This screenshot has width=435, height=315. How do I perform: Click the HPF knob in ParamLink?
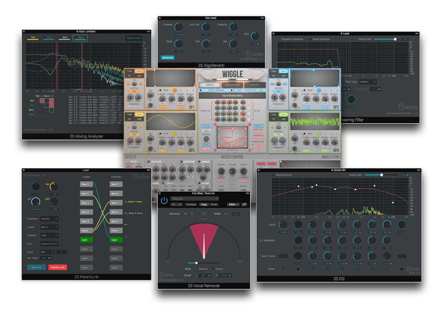click(54, 202)
